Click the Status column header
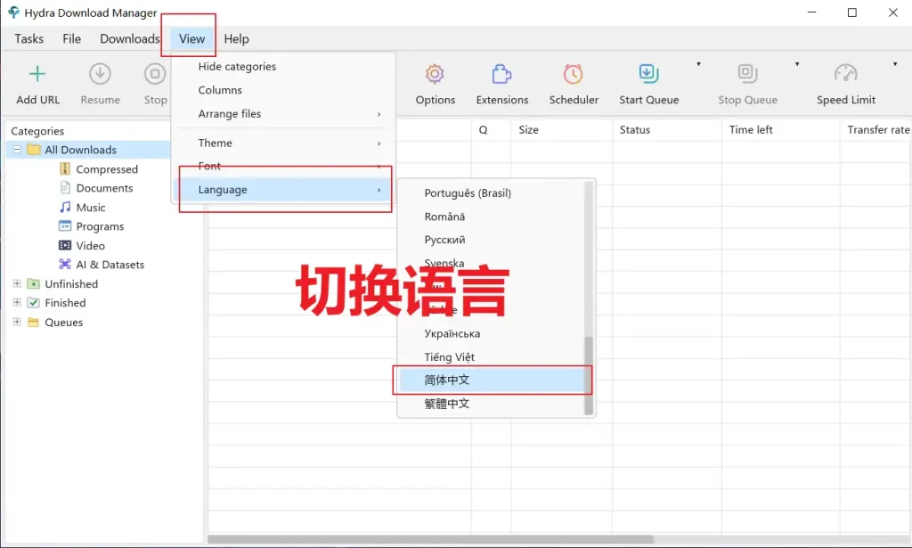Image resolution: width=912 pixels, height=548 pixels. click(666, 130)
